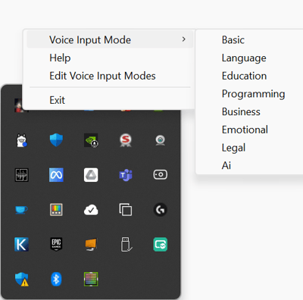Viewport: 303px width, 300px height.
Task: Open the rainbow color bars tray icon
Action: [x=56, y=210]
